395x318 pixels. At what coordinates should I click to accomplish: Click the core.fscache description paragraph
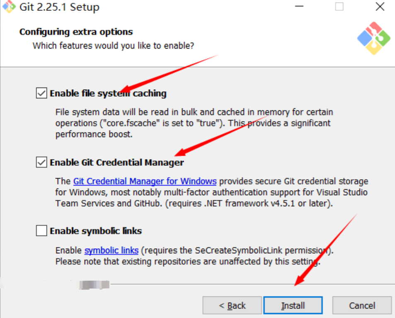click(x=194, y=123)
